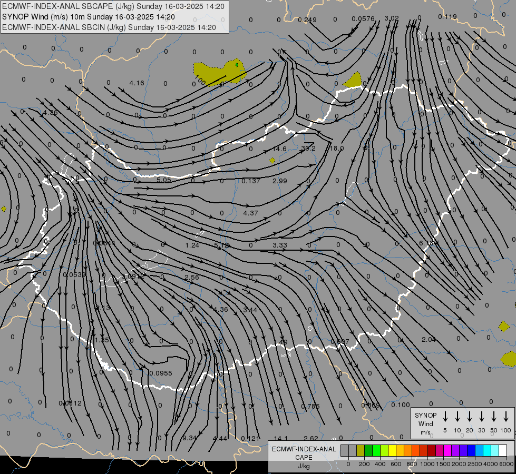Click the 1.35 value on the map
This screenshot has height=474, width=516.
coord(102,340)
